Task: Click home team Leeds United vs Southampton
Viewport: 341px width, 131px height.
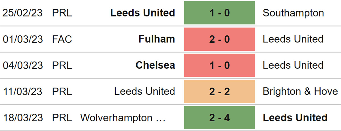Action: tap(143, 13)
